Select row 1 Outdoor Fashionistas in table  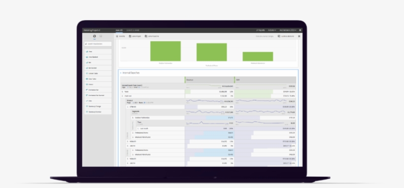click(x=158, y=118)
